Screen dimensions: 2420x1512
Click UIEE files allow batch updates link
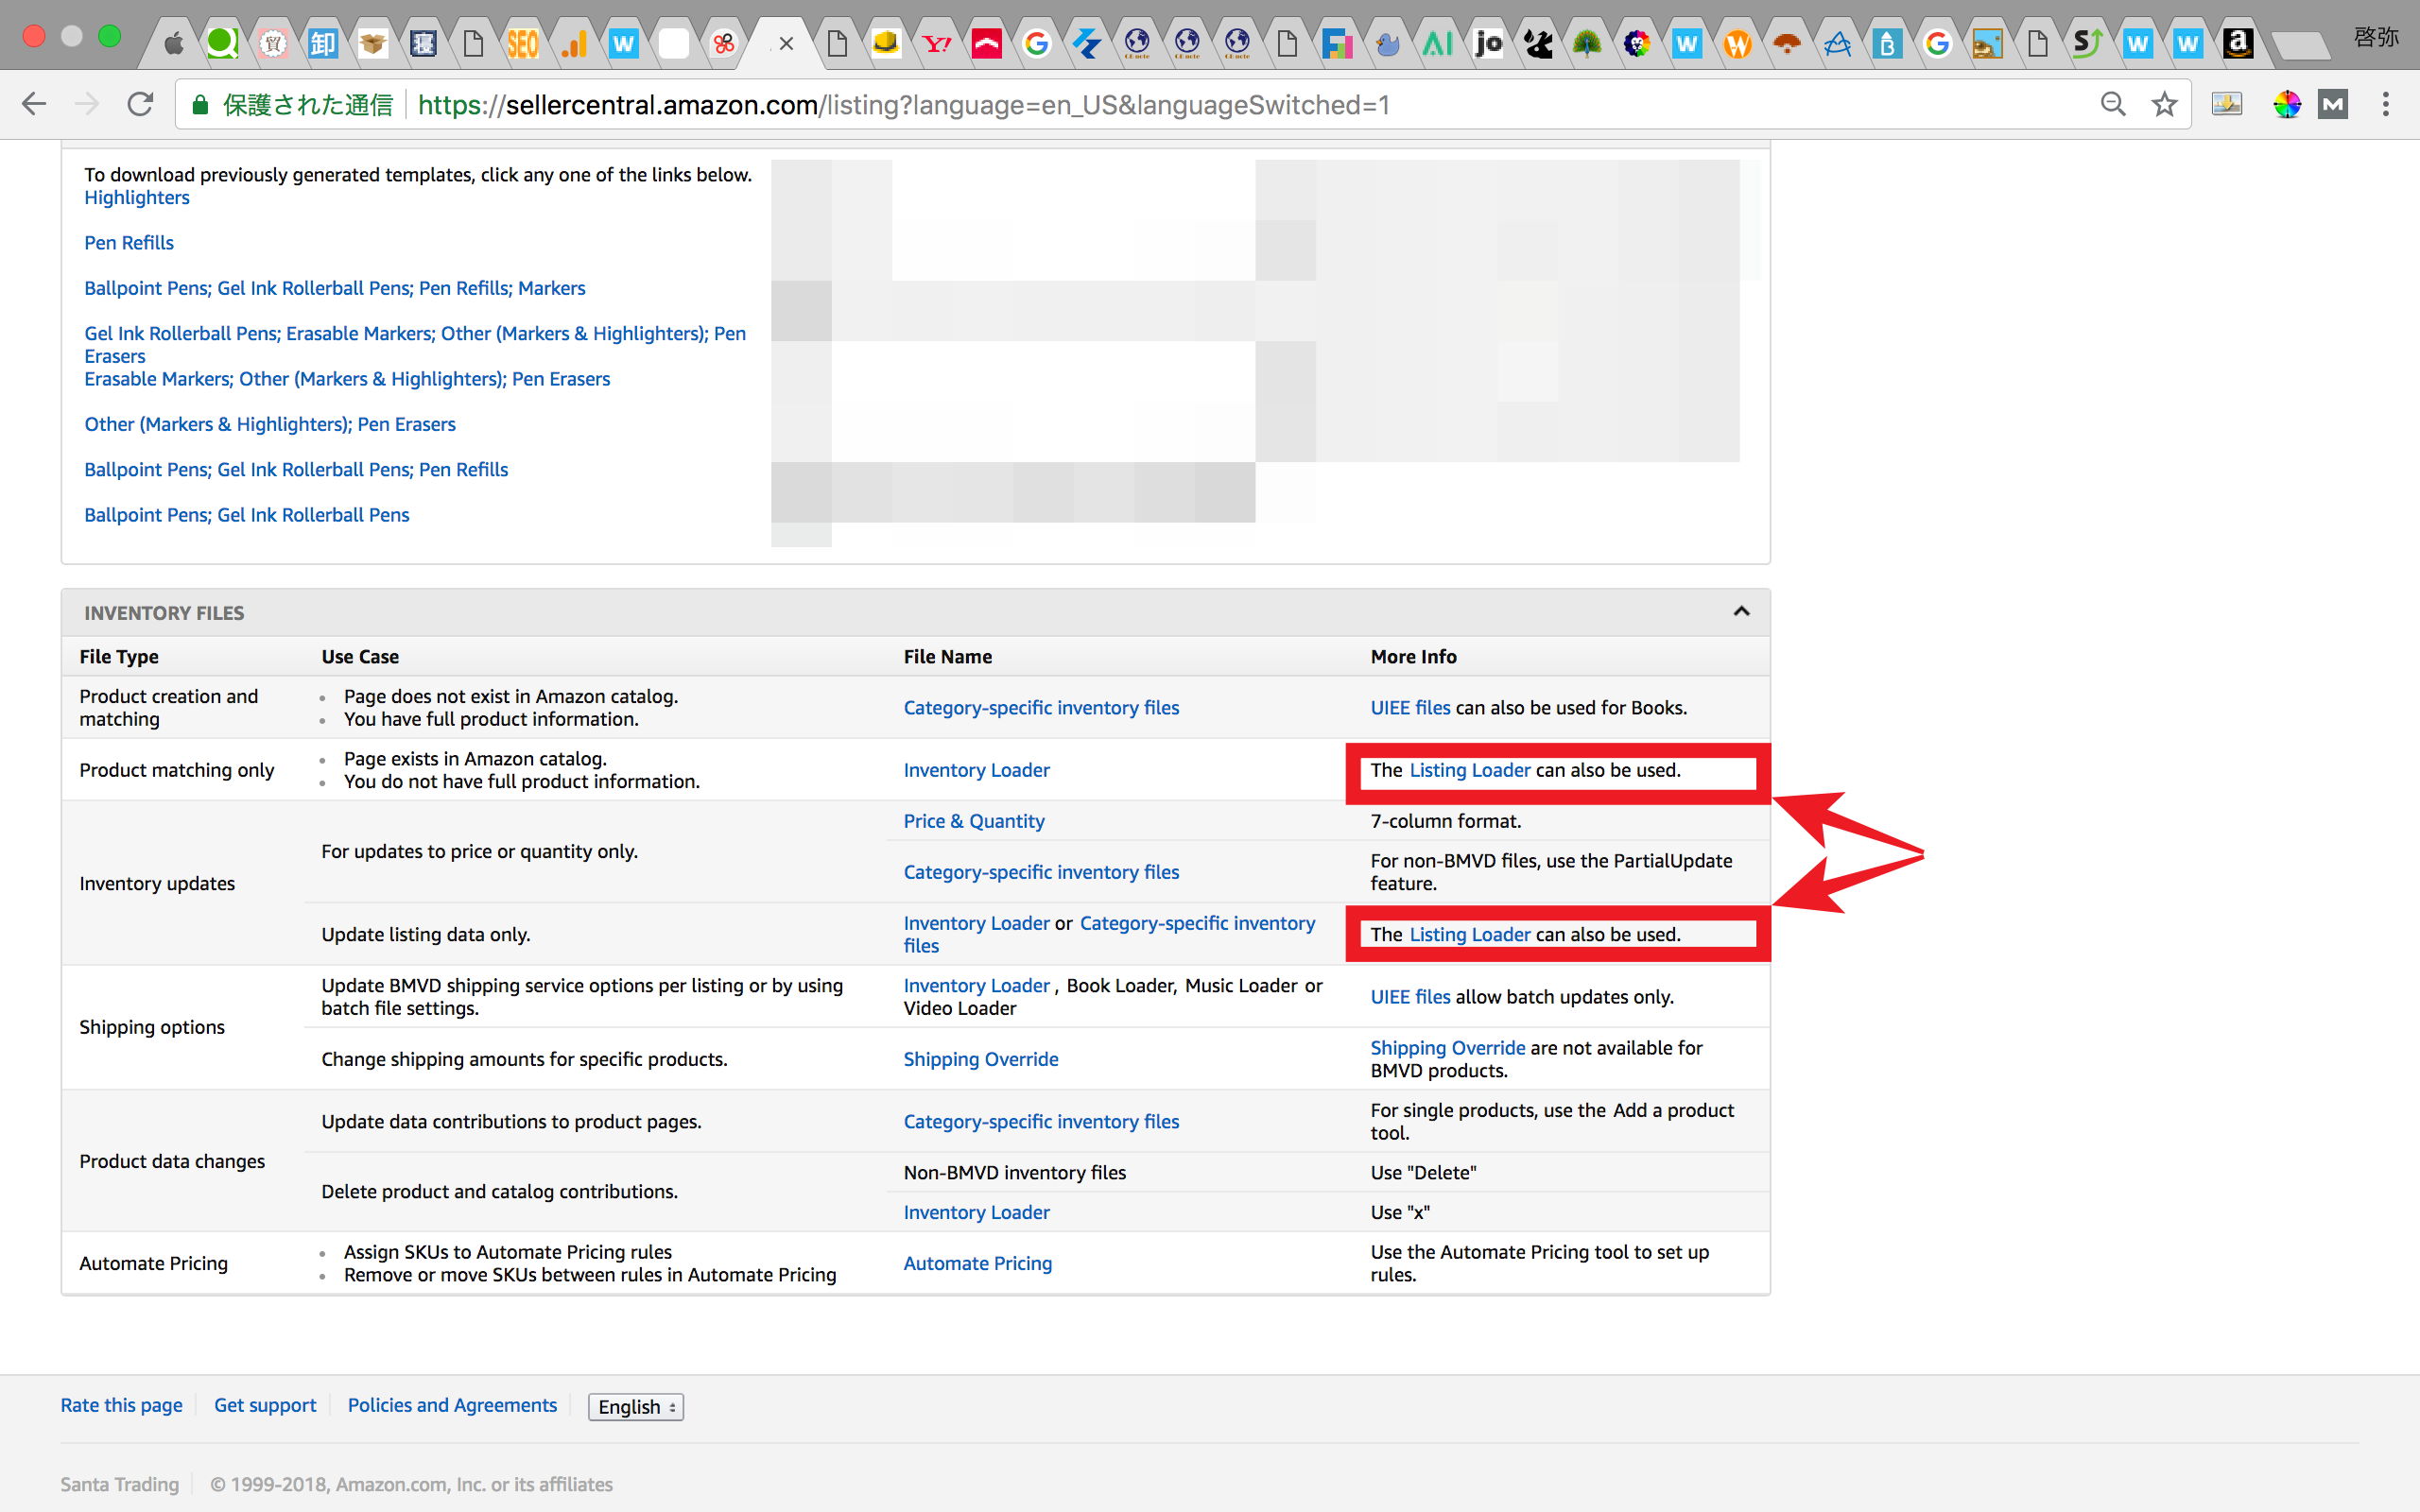coord(1410,996)
